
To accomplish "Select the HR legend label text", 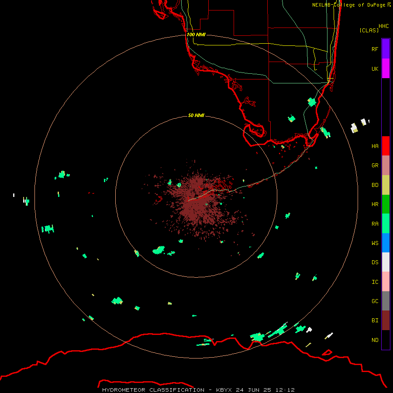I will (375, 204).
